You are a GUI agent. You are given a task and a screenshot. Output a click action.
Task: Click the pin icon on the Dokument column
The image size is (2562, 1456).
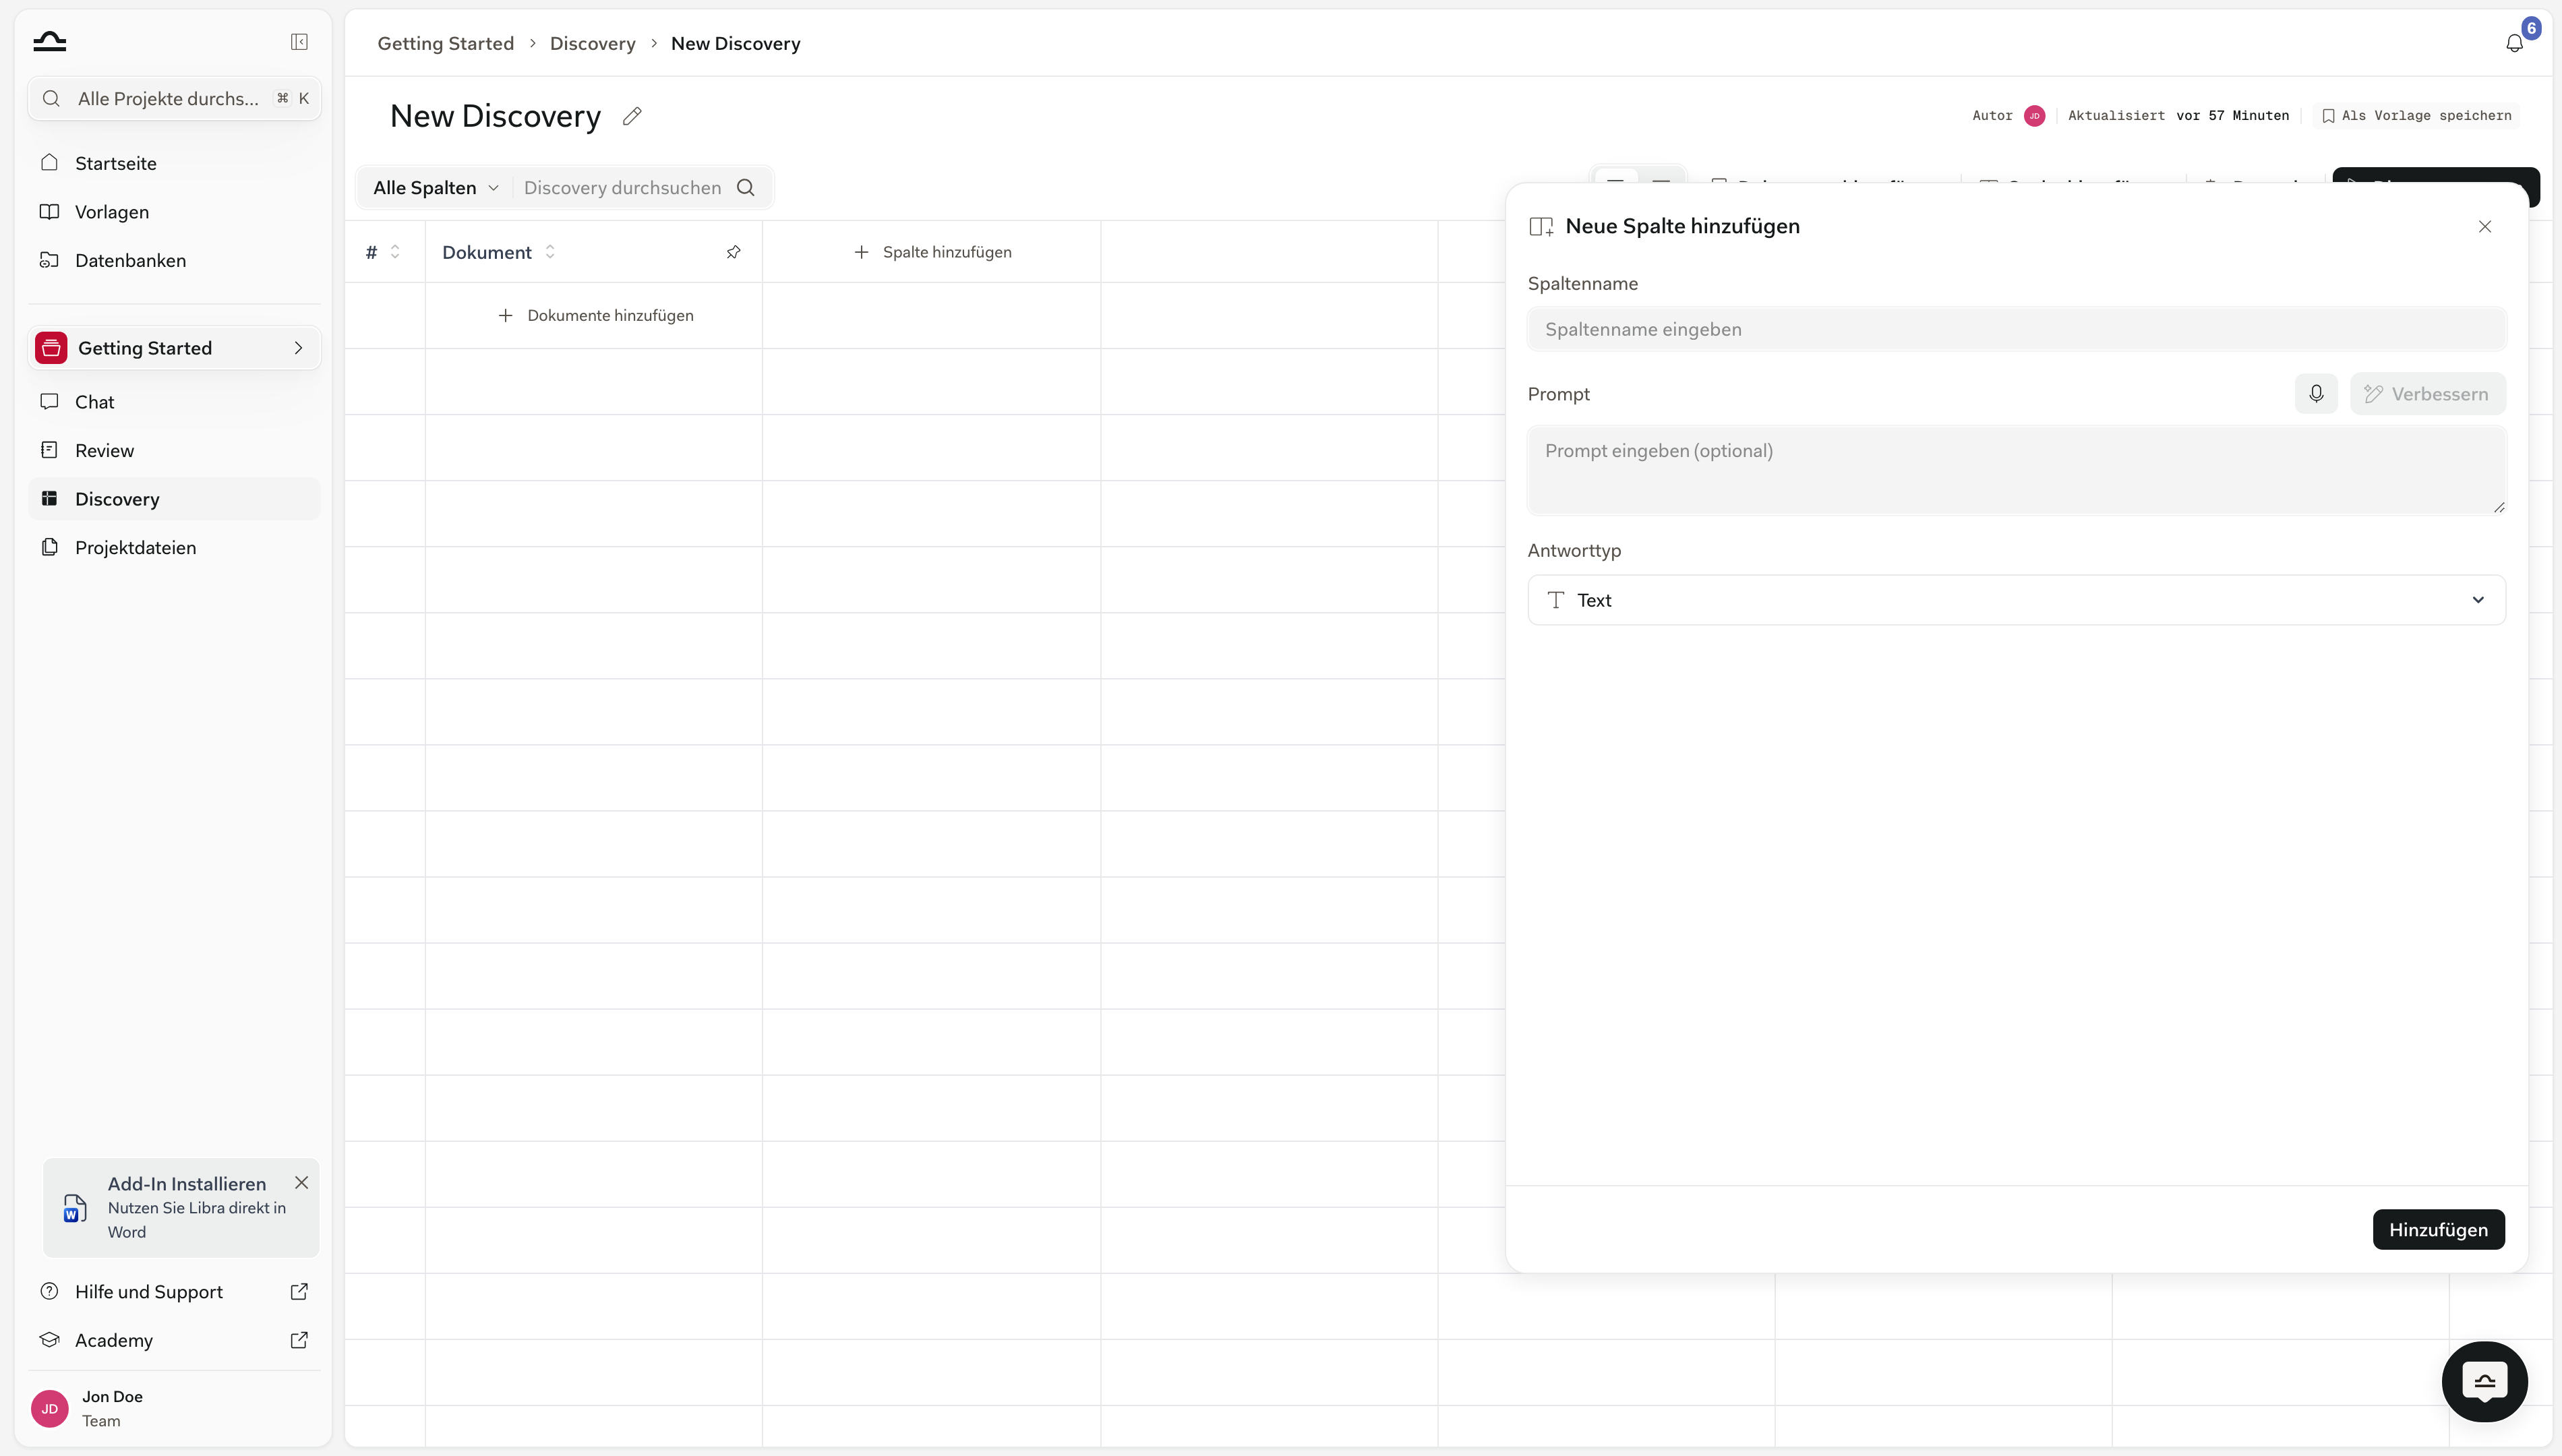(733, 252)
